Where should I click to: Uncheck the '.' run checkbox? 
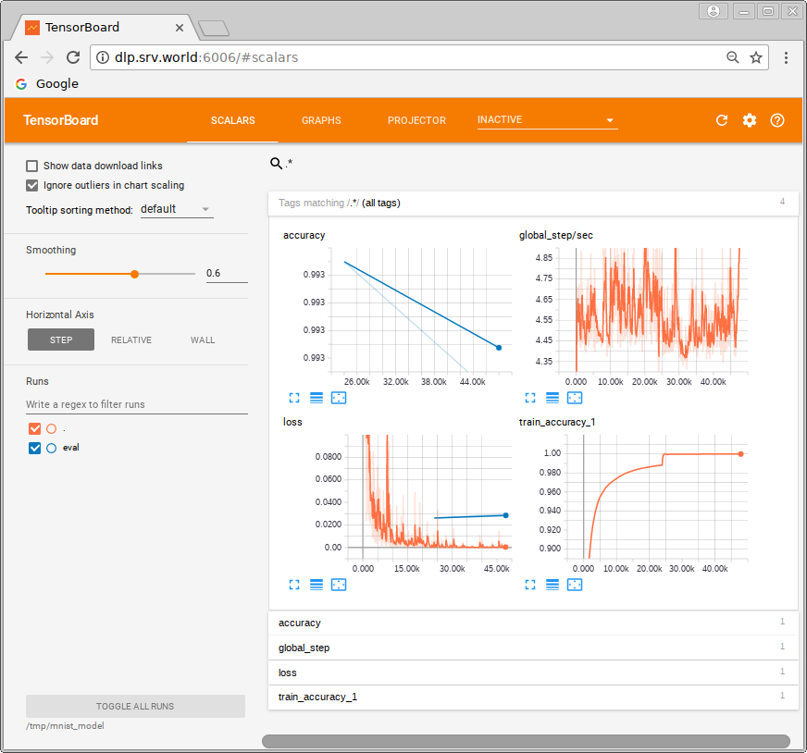[34, 428]
